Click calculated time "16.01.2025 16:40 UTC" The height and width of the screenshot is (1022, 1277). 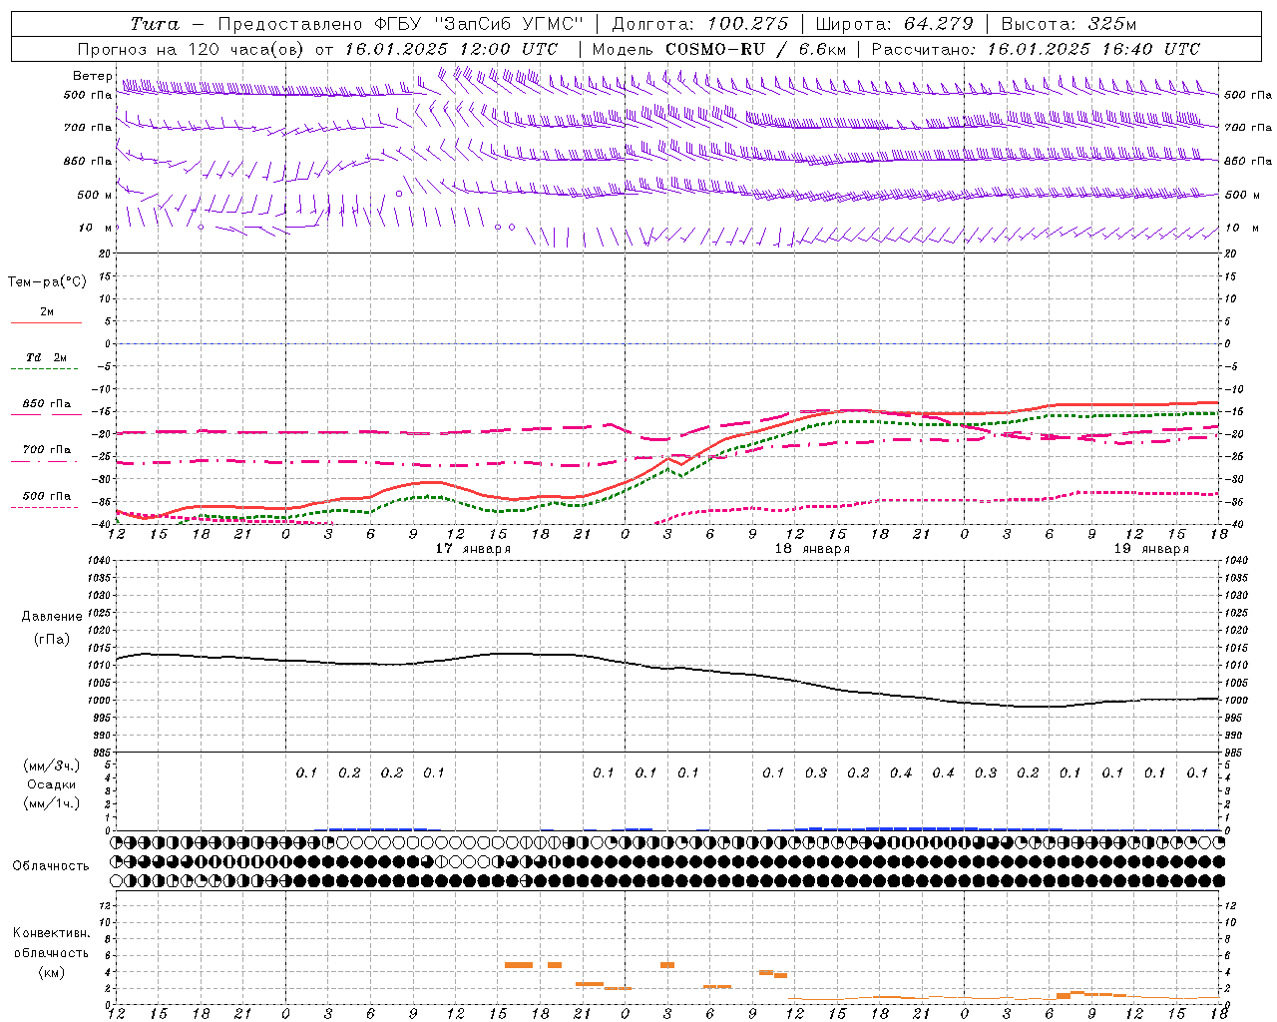coord(1093,49)
